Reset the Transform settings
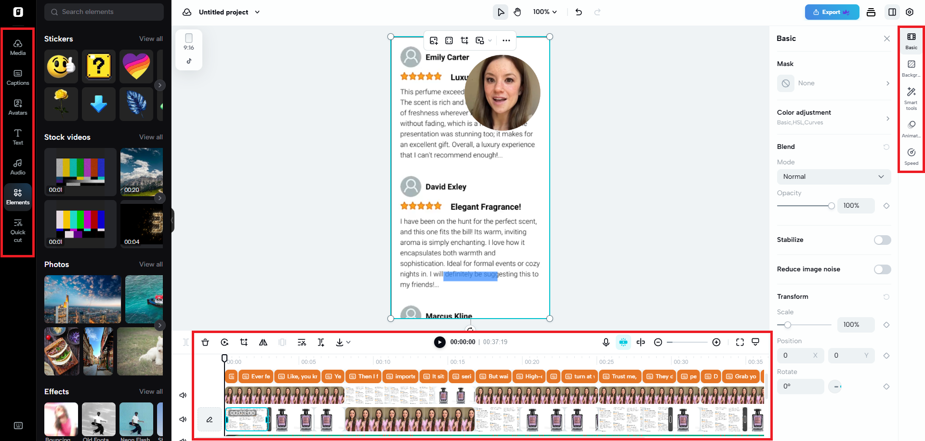This screenshot has width=925, height=441. coord(886,297)
